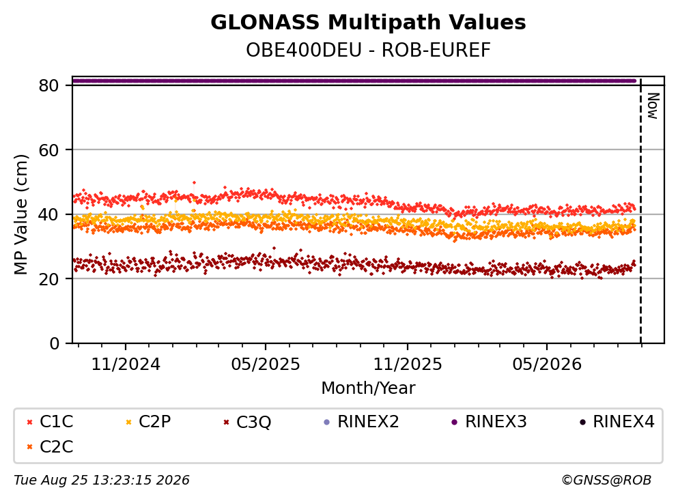This screenshot has height=501, width=678.
Task: Click the RINEX3 legend entry
Action: (x=489, y=421)
